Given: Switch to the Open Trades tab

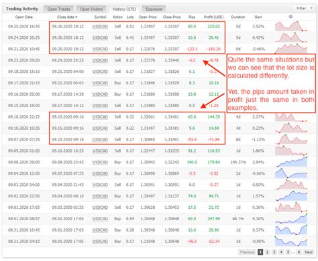Looking at the screenshot, I should click(x=59, y=9).
